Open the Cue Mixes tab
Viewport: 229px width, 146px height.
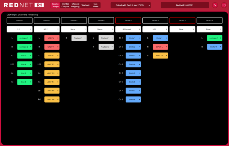pyautogui.click(x=95, y=5)
